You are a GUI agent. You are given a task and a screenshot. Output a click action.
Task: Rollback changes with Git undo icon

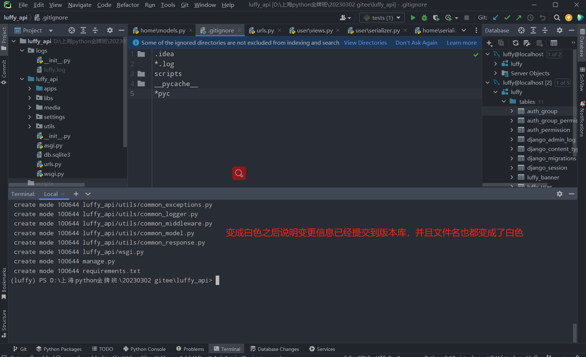(x=542, y=18)
